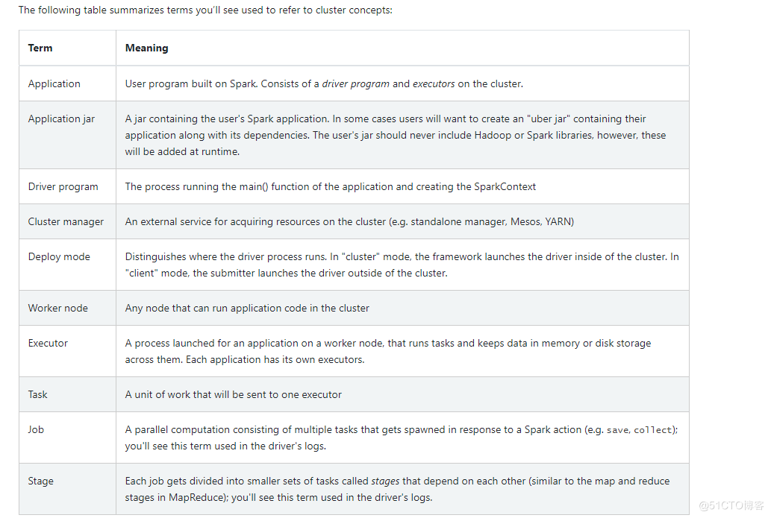Click the 'collect' code text in Job row

(653, 430)
